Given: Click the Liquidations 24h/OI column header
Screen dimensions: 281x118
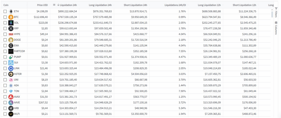Looking at the screenshot, I should point(175,5).
